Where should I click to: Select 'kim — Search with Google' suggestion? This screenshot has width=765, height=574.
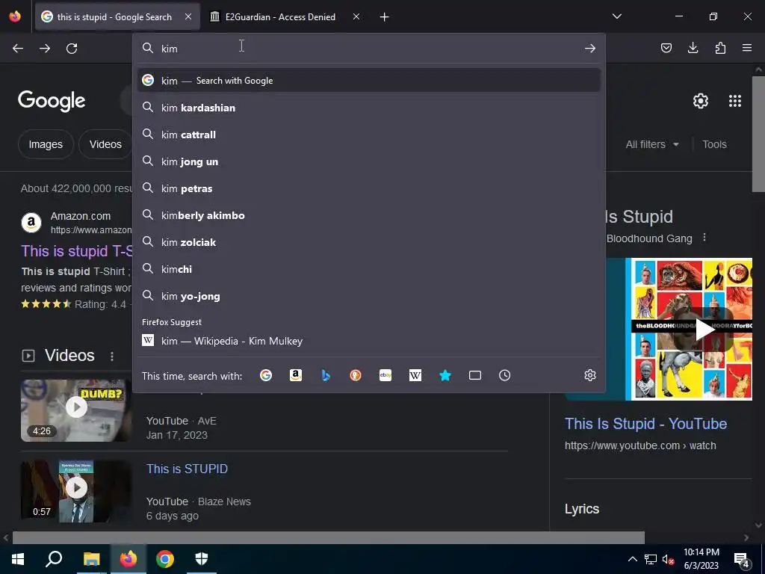click(369, 81)
